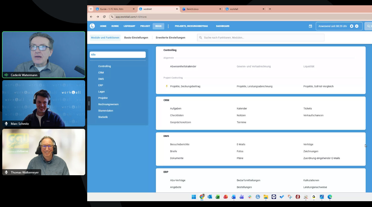Filter by Stammdaten in the sidebar
The width and height of the screenshot is (372, 207).
pyautogui.click(x=106, y=111)
